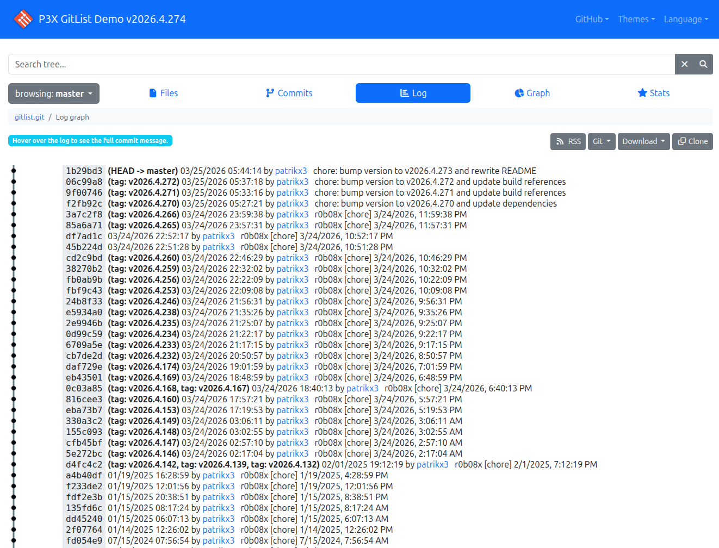Click the RSS feed icon button
The image size is (719, 548).
pos(560,141)
